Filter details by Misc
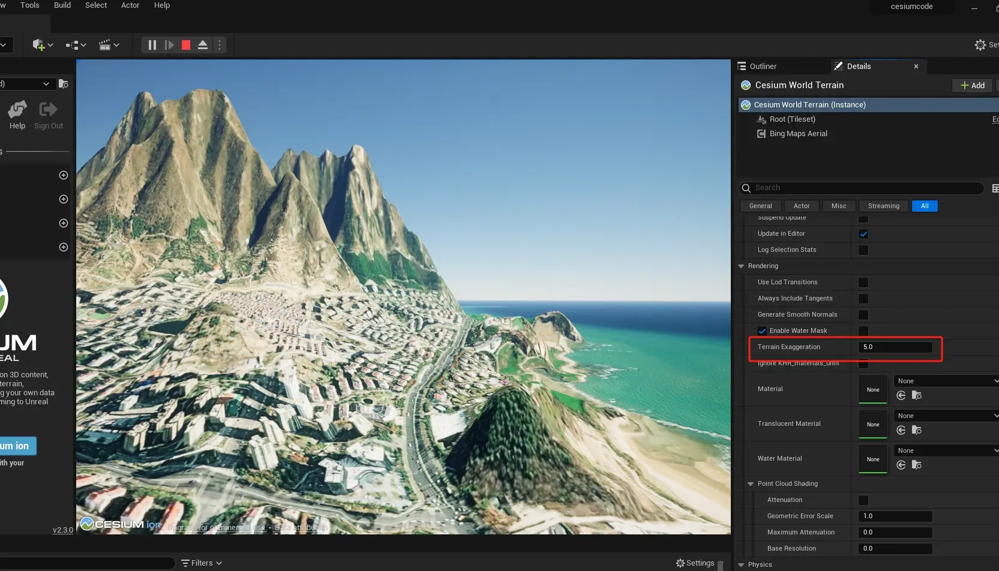The width and height of the screenshot is (999, 571). click(x=839, y=206)
